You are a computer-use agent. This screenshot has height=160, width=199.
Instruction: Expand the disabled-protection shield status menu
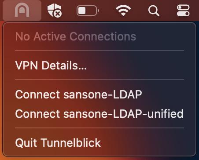[55, 11]
